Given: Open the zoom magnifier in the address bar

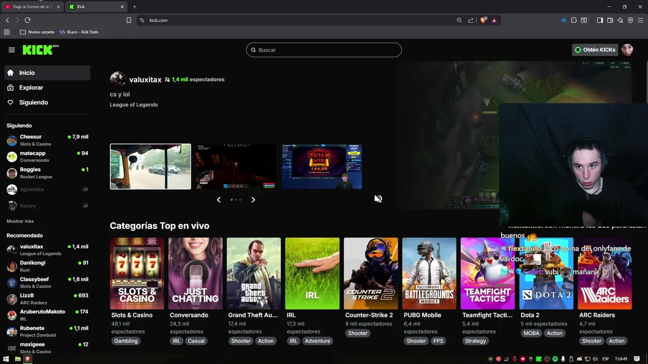Looking at the screenshot, I should (x=459, y=20).
